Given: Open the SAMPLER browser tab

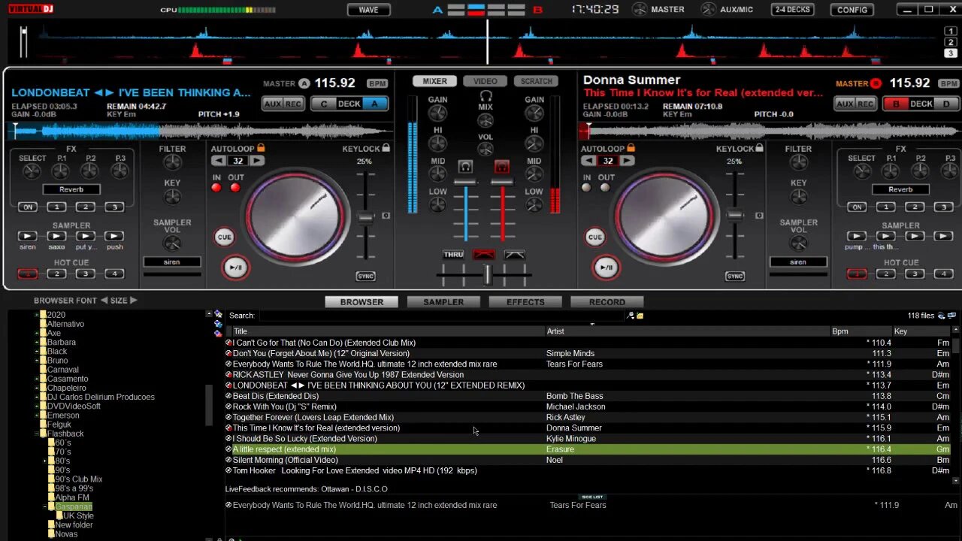Looking at the screenshot, I should coord(443,302).
